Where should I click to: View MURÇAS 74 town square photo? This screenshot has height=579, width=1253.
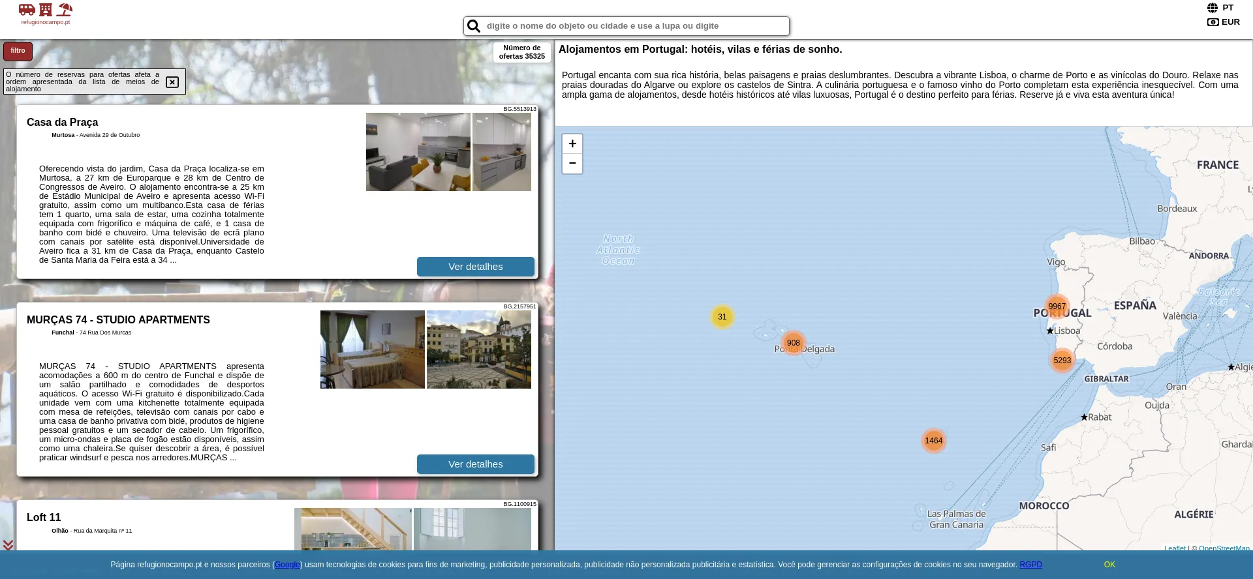point(479,349)
